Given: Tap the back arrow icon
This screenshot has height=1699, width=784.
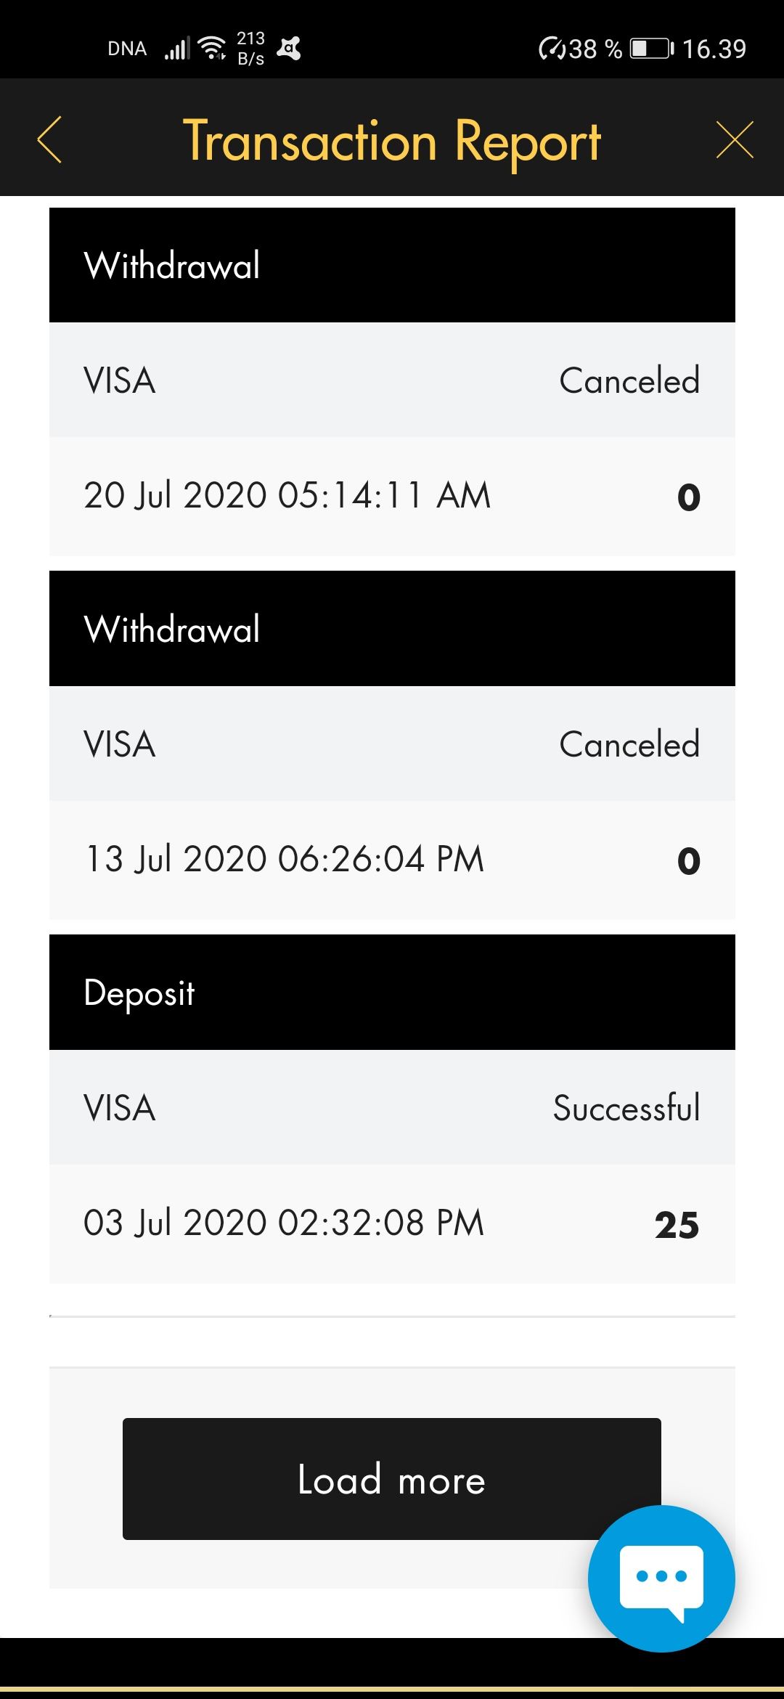Looking at the screenshot, I should 49,139.
